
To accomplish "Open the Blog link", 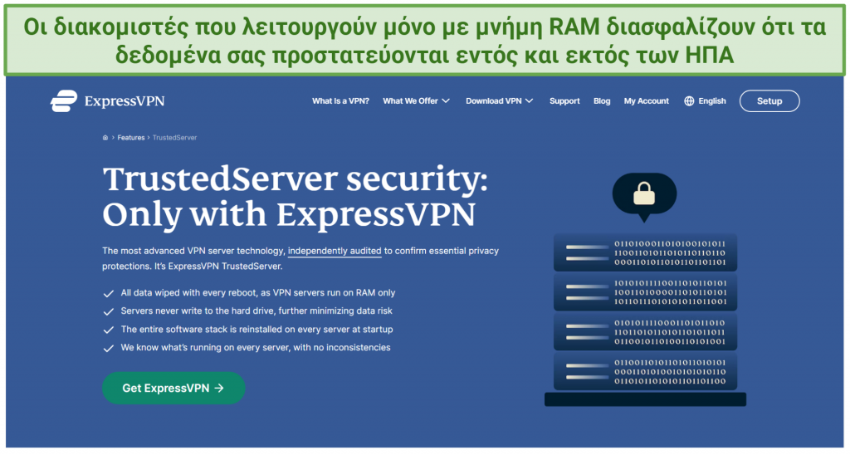I will pyautogui.click(x=602, y=100).
